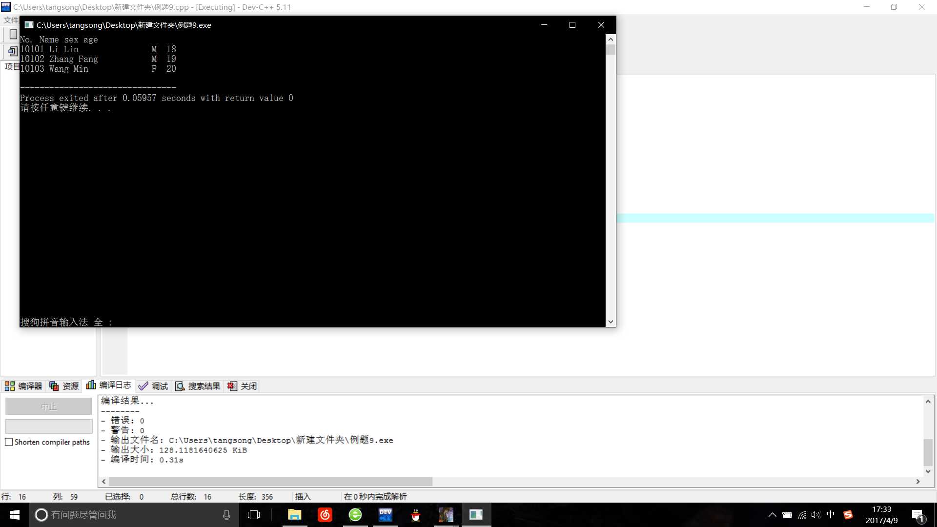Maximize the console window

click(x=572, y=25)
